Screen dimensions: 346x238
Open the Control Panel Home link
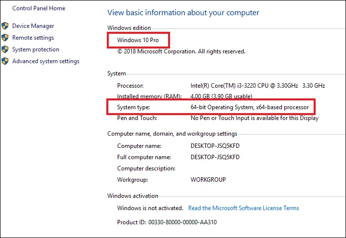pyautogui.click(x=39, y=8)
